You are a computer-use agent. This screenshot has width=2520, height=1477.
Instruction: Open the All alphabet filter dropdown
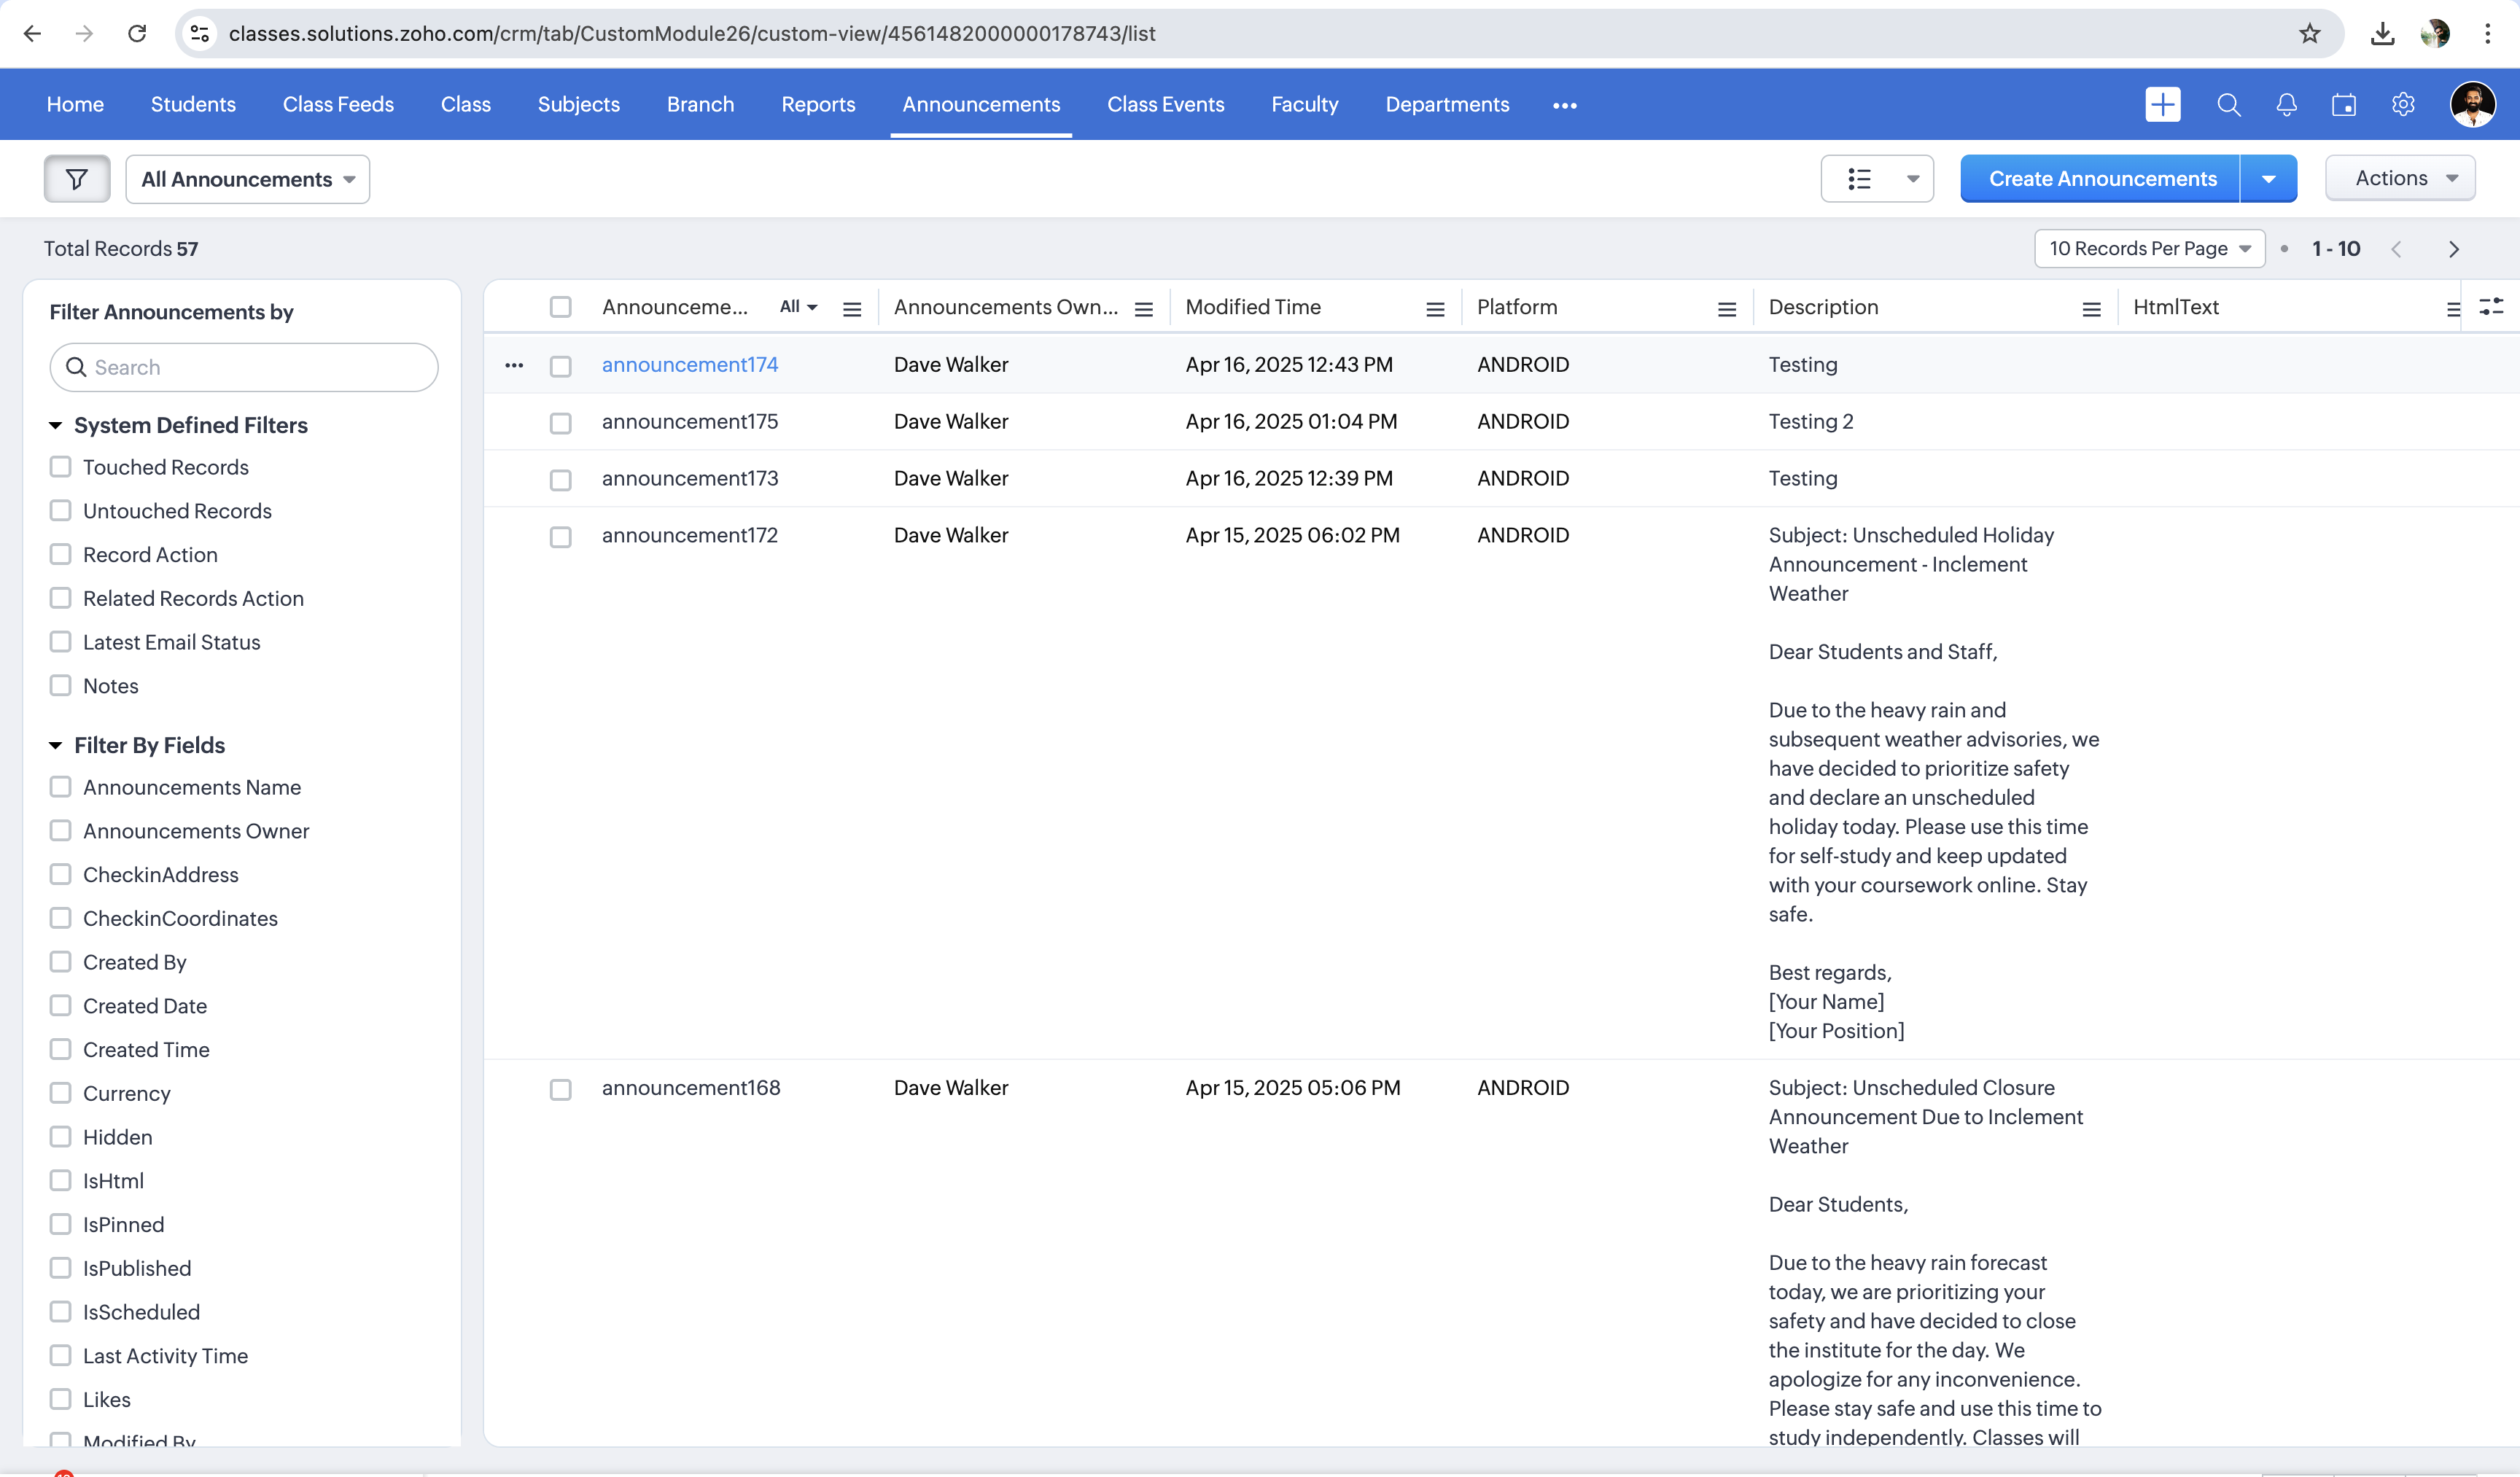(x=798, y=307)
